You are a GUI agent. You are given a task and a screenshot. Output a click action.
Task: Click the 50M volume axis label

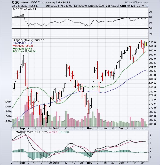tap(9, 116)
